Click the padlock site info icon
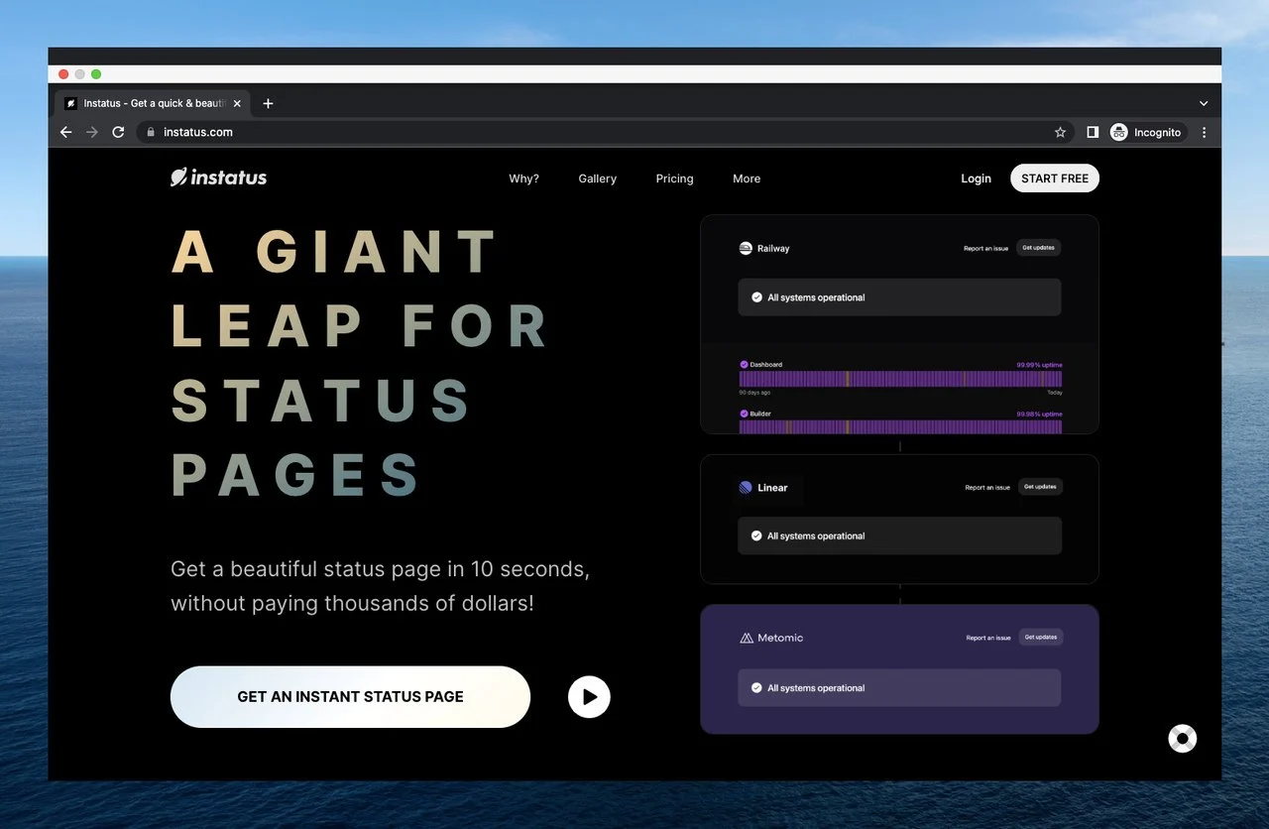 (x=151, y=132)
